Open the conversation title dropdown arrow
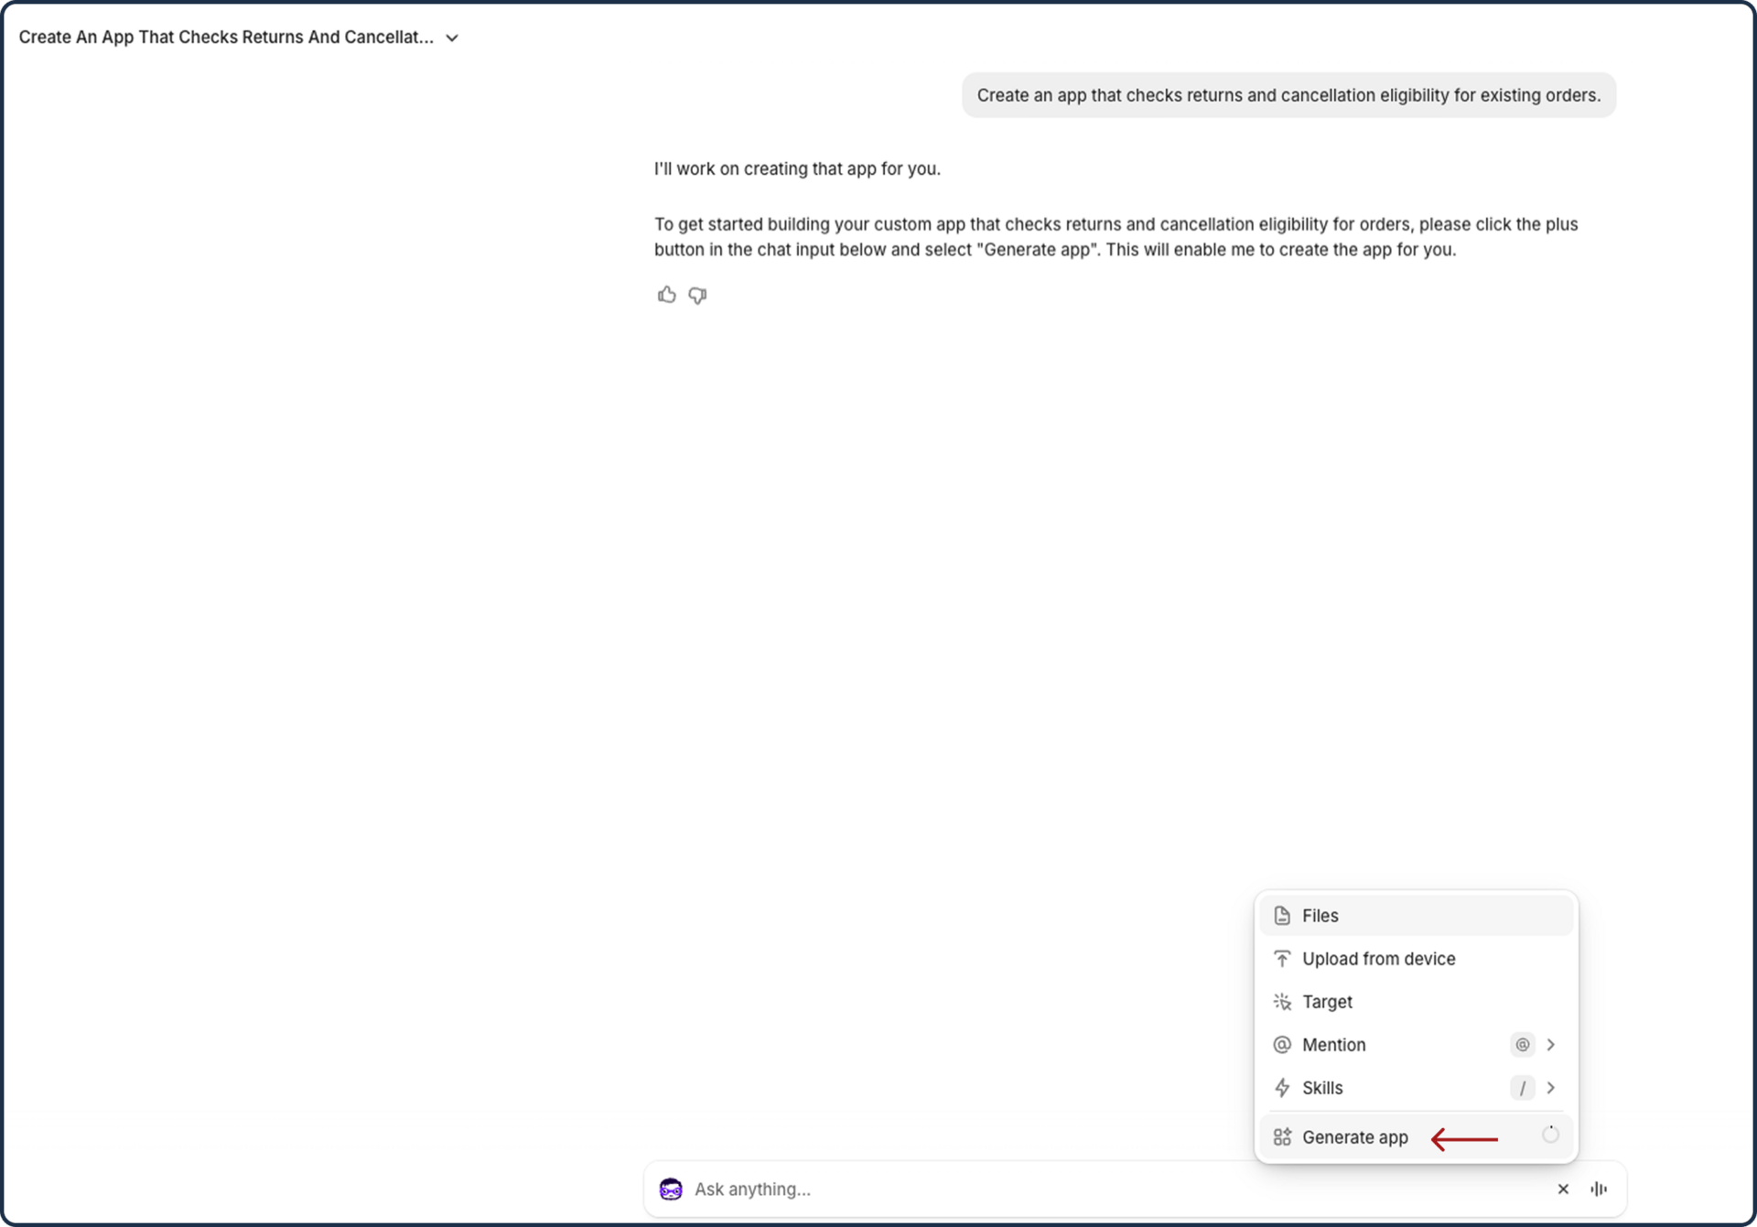Screen dimensions: 1757x1227 tap(452, 38)
